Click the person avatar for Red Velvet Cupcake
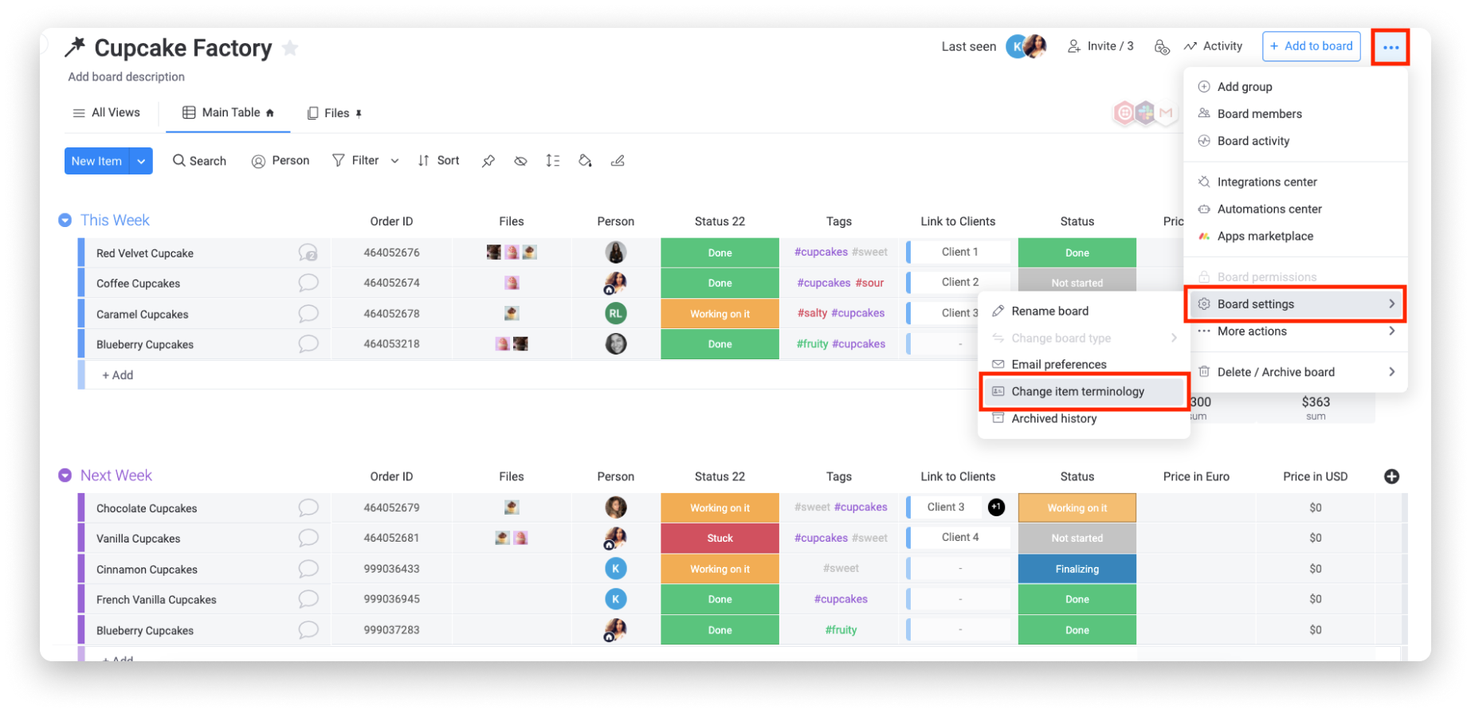 615,253
